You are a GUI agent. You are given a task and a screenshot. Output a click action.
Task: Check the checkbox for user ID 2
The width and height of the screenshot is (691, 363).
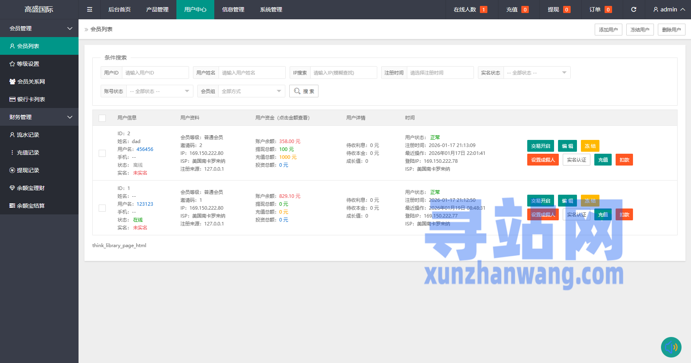click(x=102, y=153)
